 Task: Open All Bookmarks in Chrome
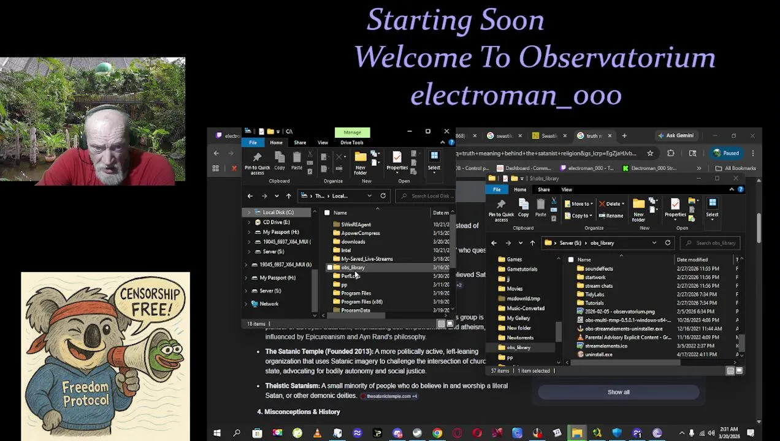click(x=736, y=168)
